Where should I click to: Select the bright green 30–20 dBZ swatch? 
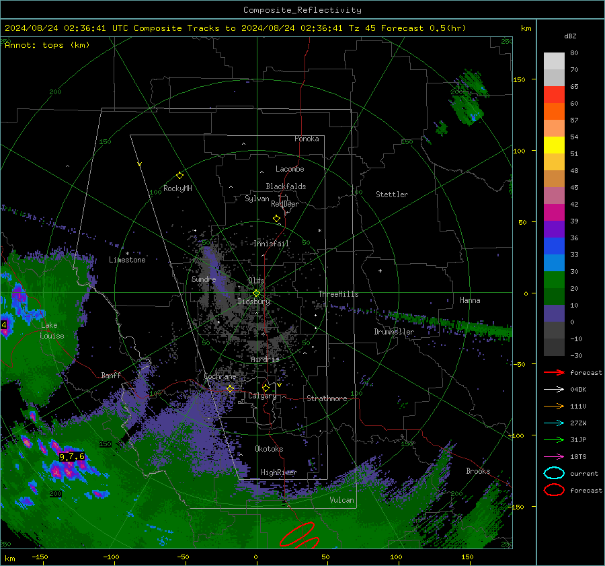[554, 280]
